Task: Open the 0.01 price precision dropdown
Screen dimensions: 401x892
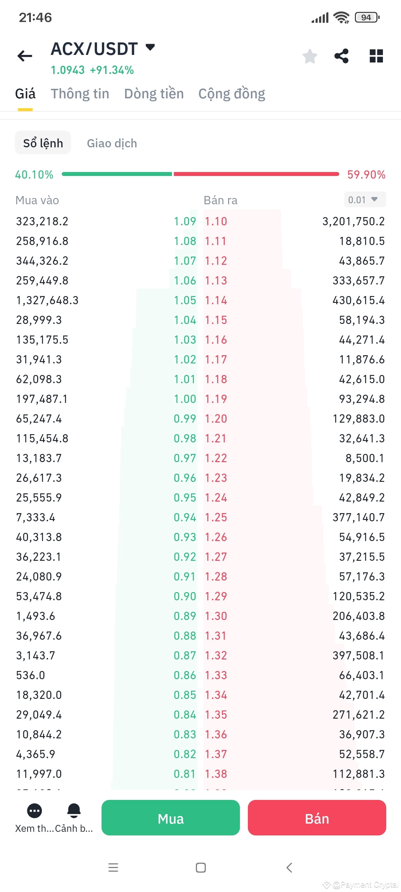Action: pos(364,199)
